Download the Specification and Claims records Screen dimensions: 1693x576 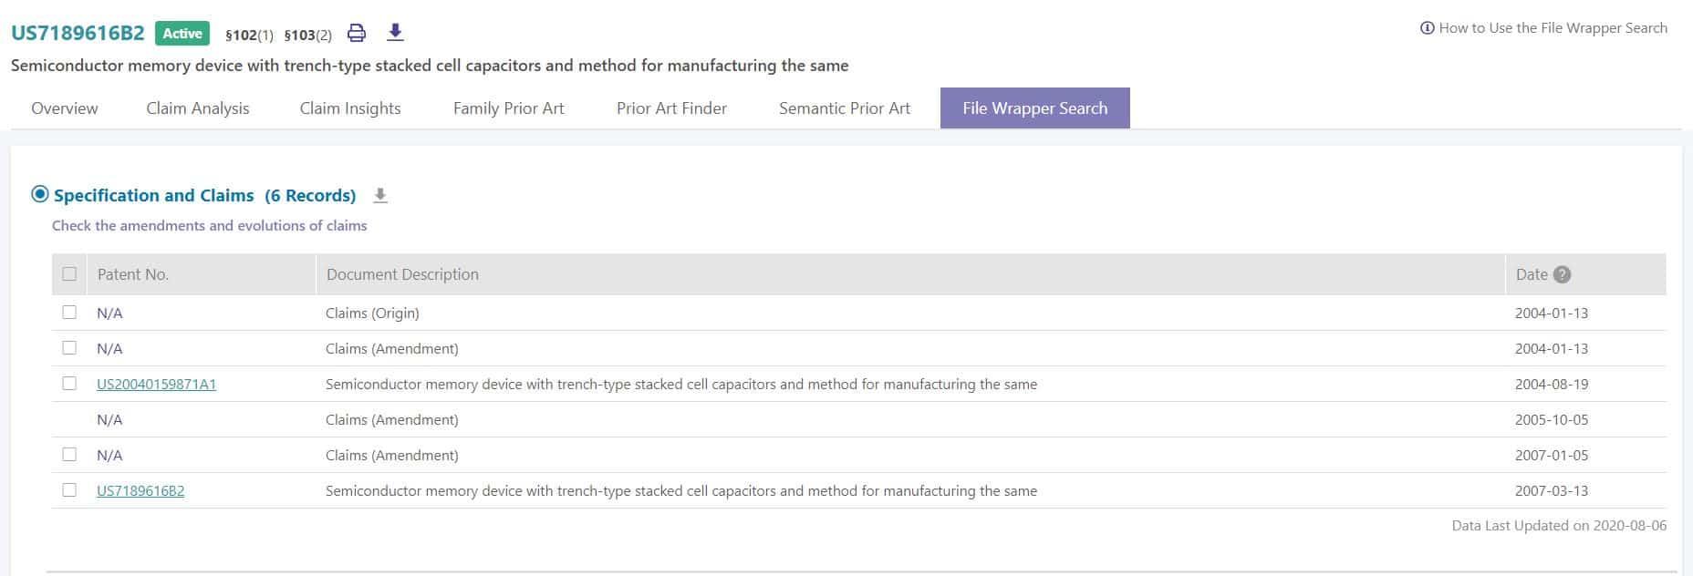(380, 196)
